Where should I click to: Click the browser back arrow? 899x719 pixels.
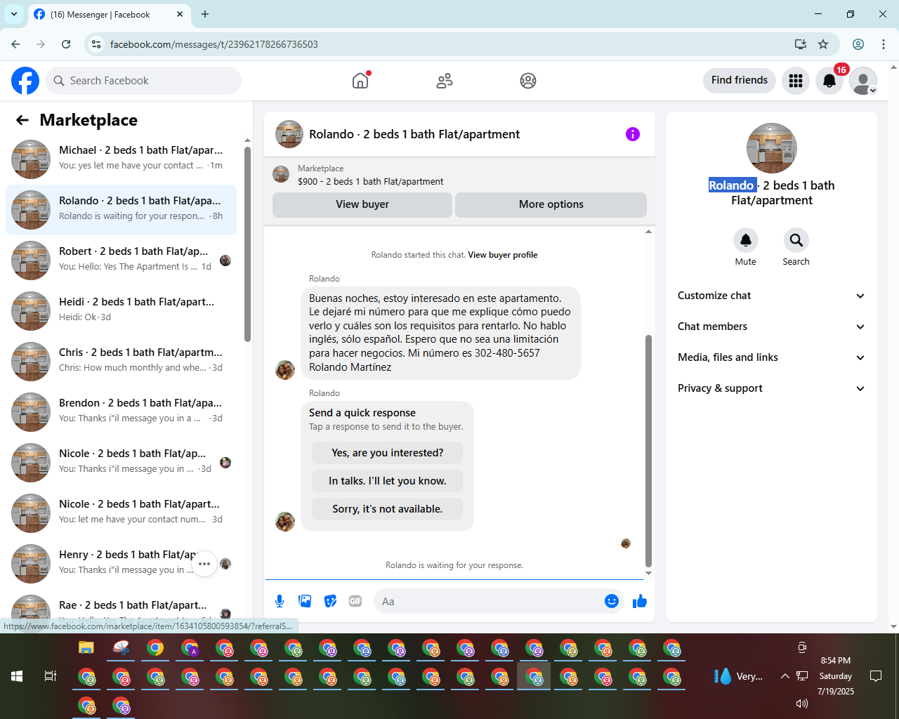coord(15,44)
